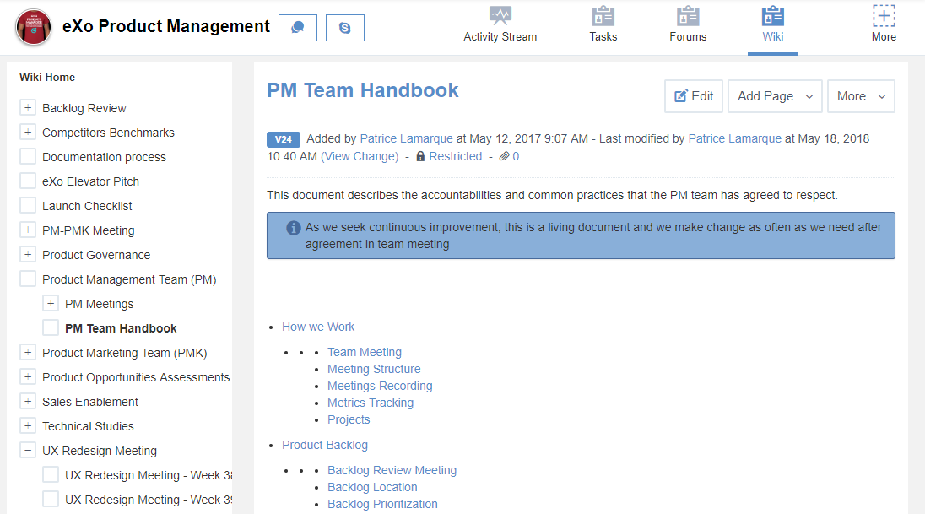
Task: Click the attachments count 0 link
Action: (x=516, y=156)
